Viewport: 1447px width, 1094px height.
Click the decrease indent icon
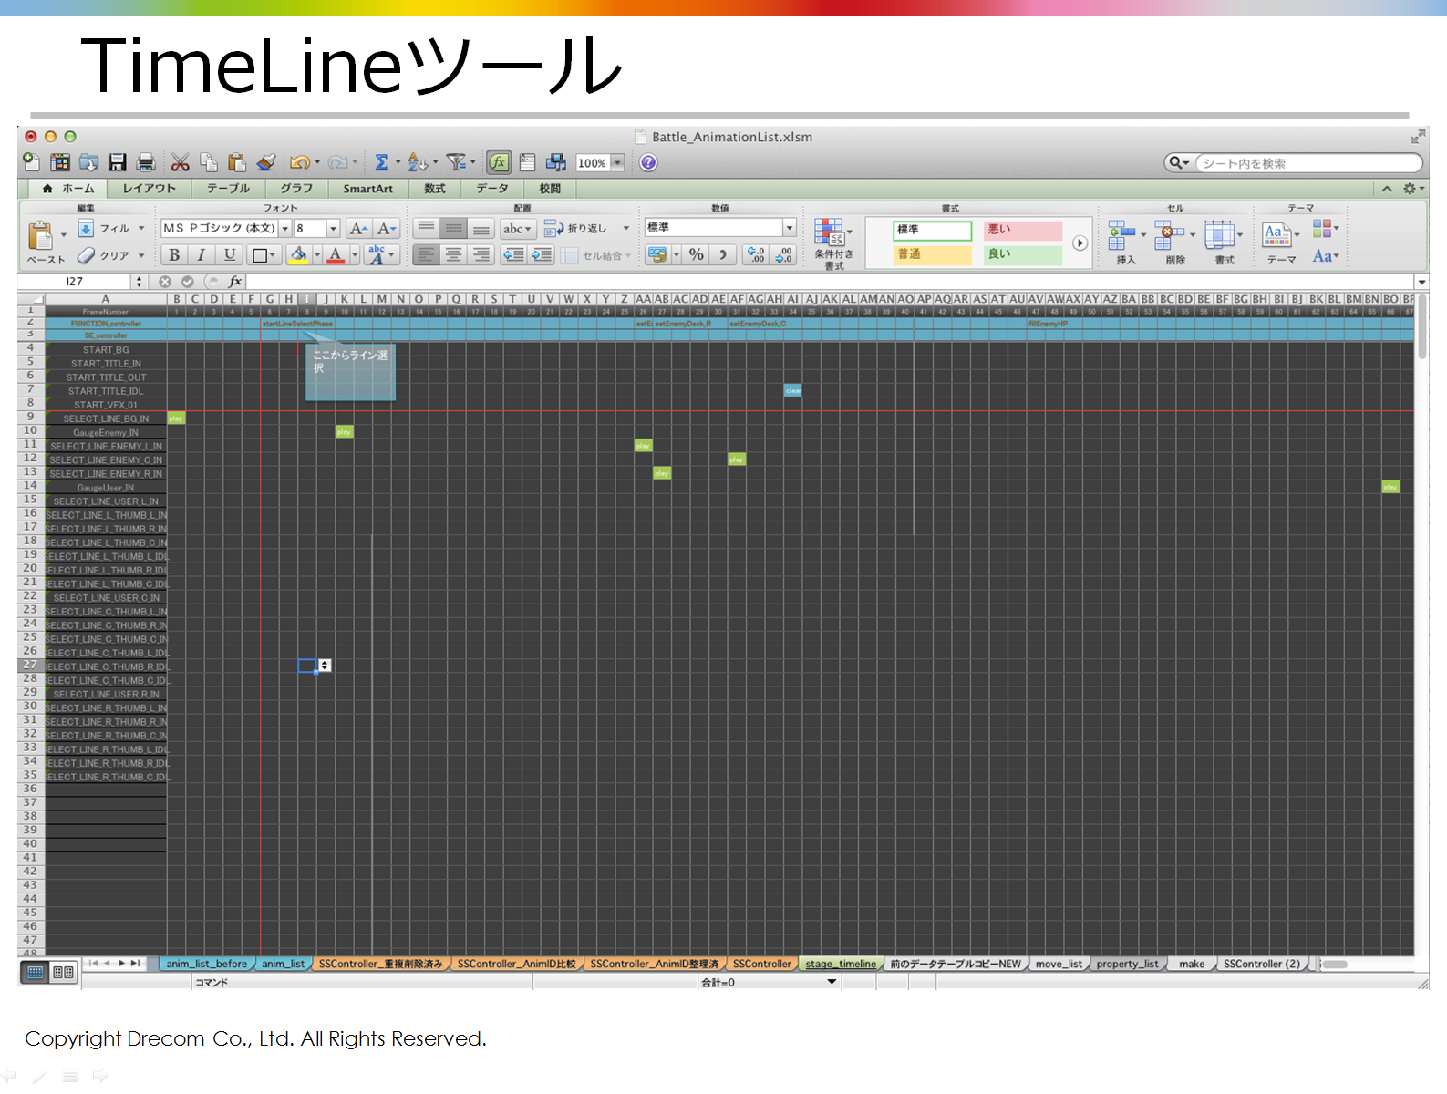click(514, 255)
